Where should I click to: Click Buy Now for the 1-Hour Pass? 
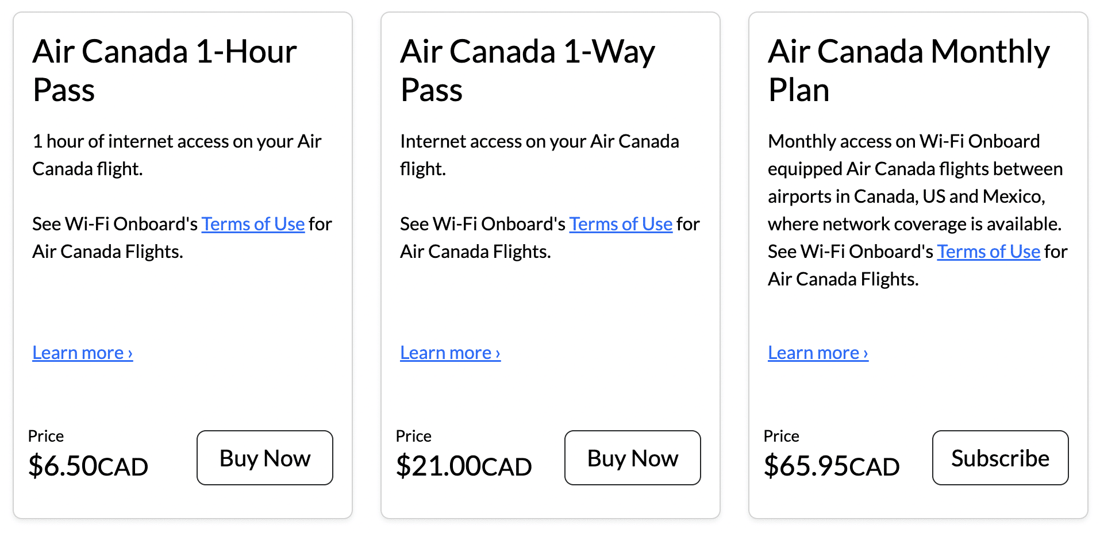[x=264, y=458]
